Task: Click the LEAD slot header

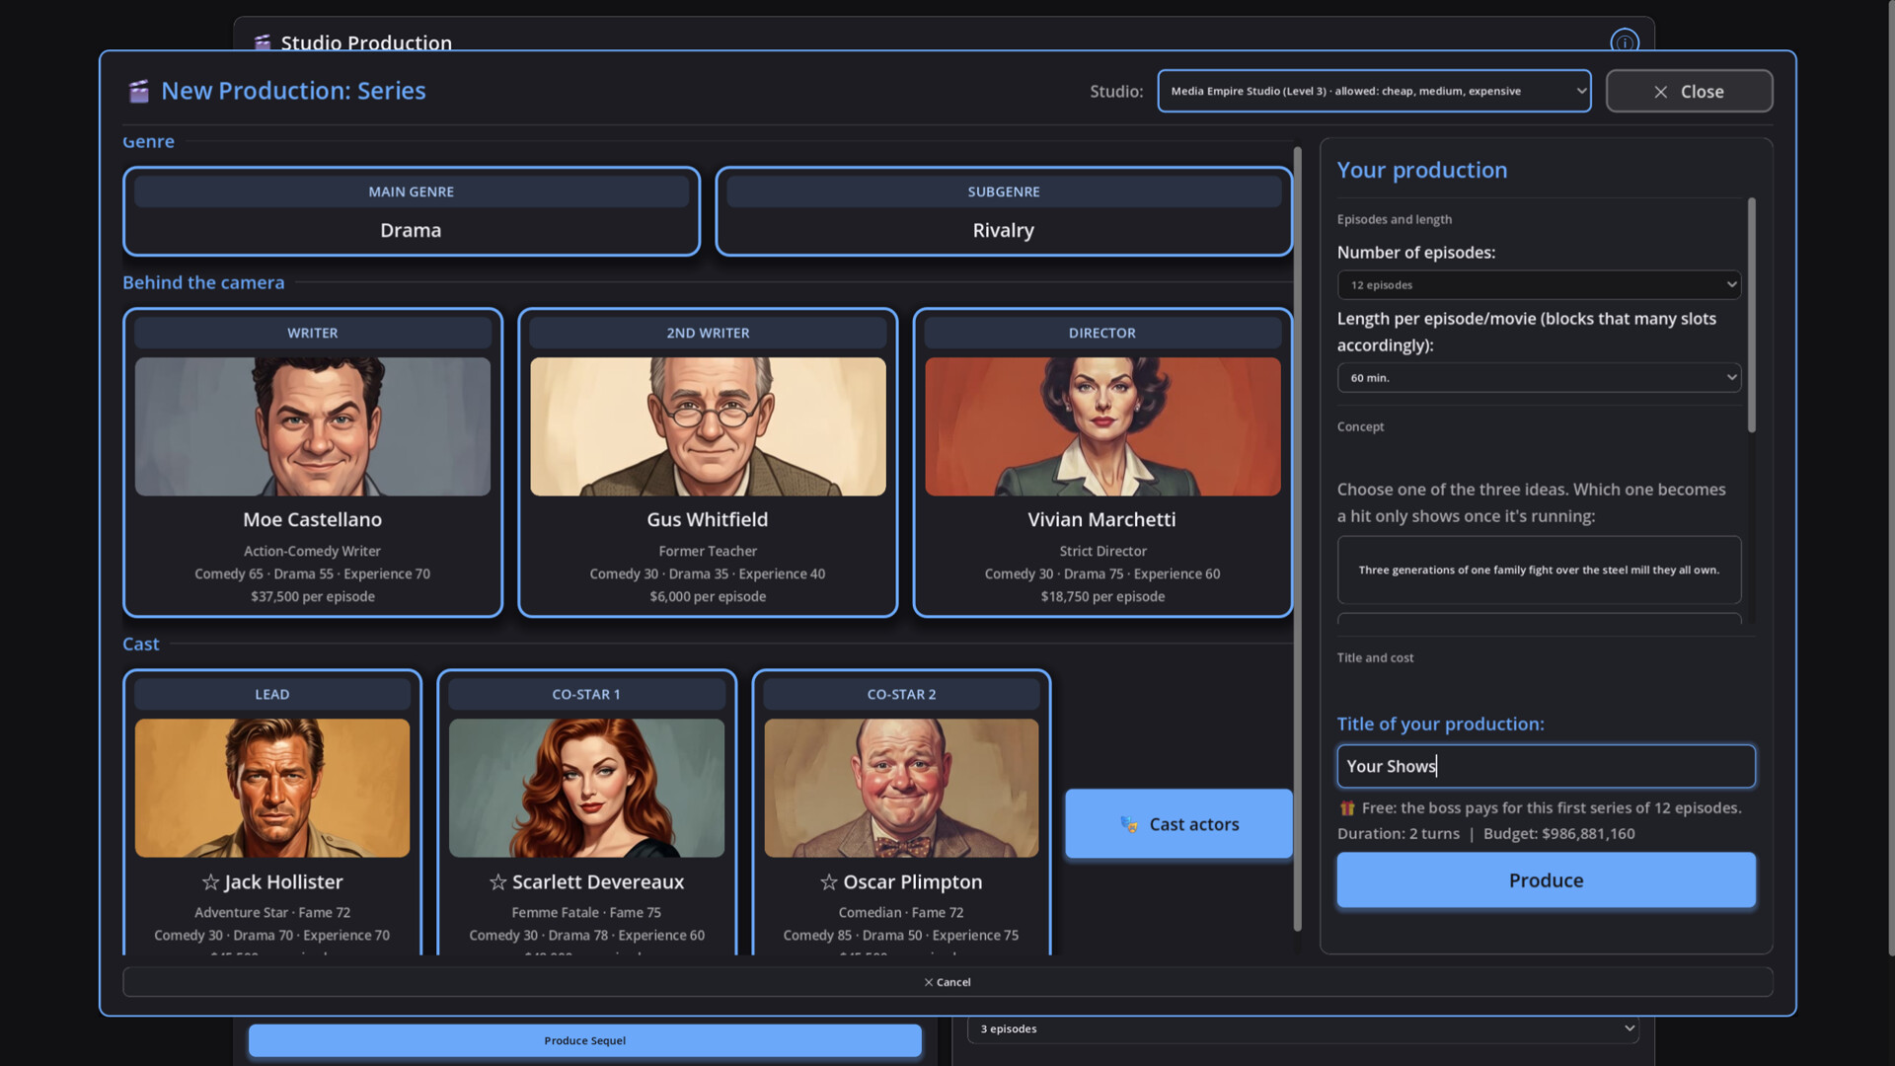Action: (x=272, y=694)
